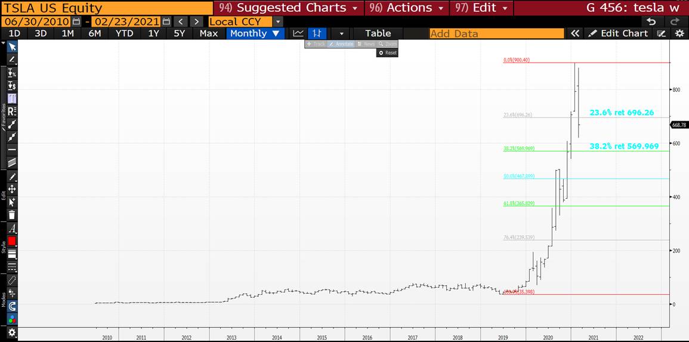Step date range forward
The height and width of the screenshot is (342, 689).
196,21
